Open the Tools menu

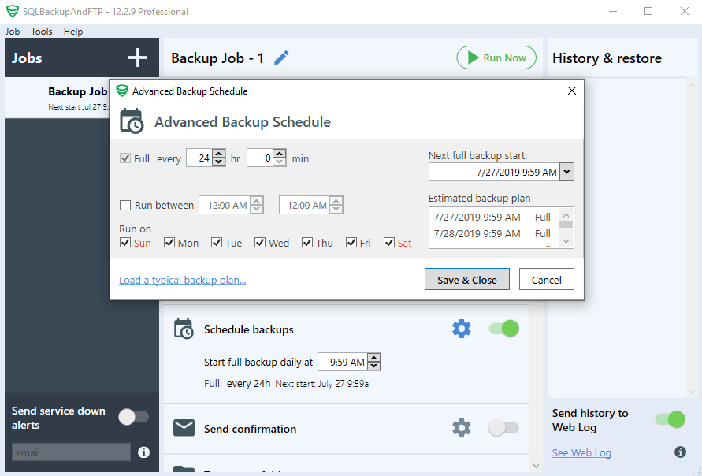(x=42, y=32)
